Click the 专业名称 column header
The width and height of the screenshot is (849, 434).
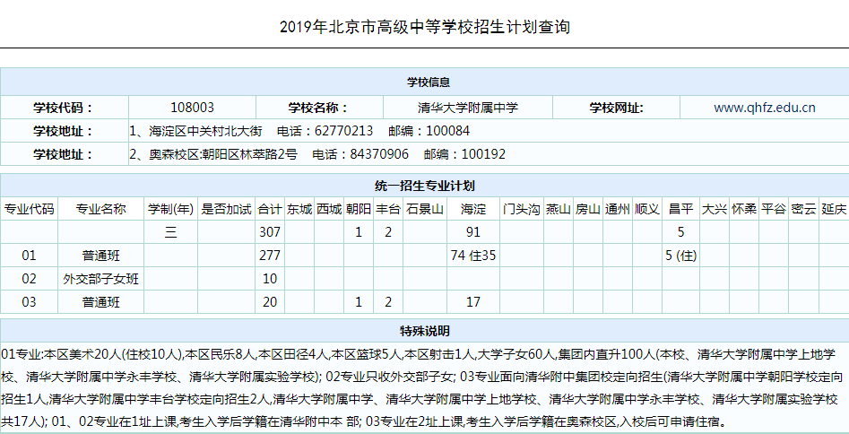click(101, 209)
